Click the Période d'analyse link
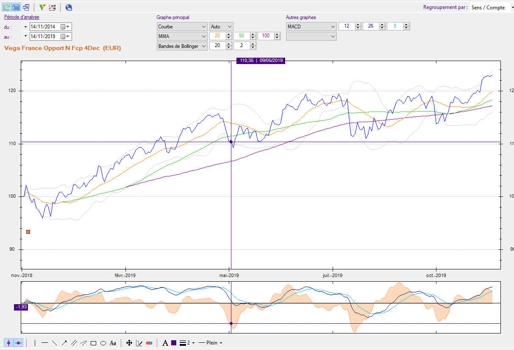The width and height of the screenshot is (514, 350). pos(22,17)
